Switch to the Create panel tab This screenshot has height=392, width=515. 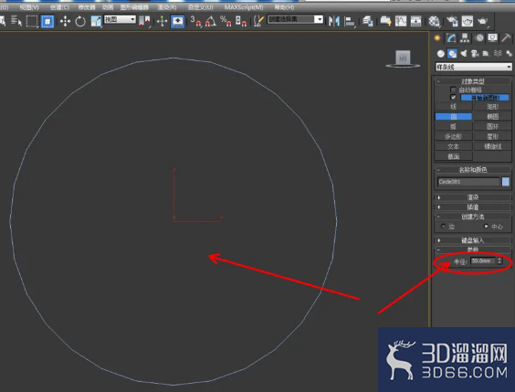click(x=437, y=38)
